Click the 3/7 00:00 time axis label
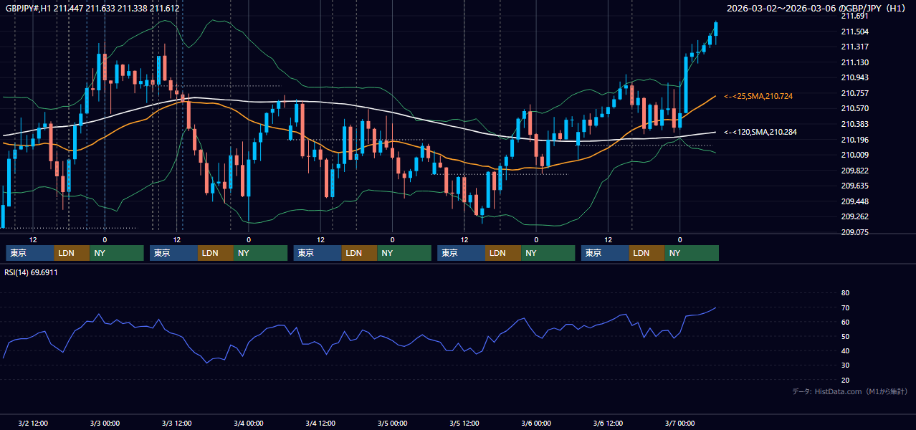The width and height of the screenshot is (916, 430). 679,424
